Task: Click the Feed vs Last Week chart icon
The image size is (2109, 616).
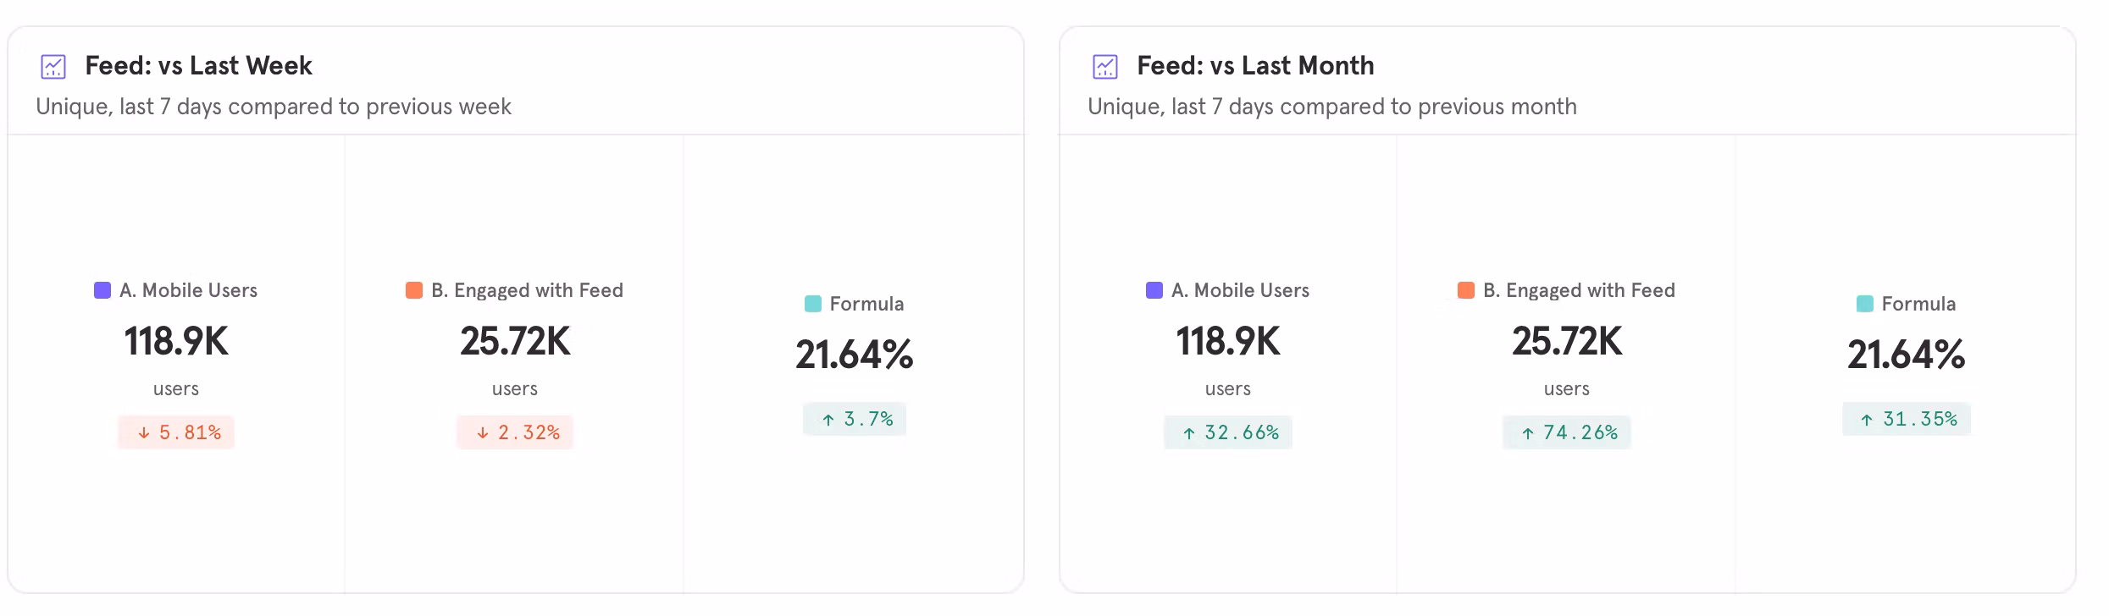Action: (53, 67)
